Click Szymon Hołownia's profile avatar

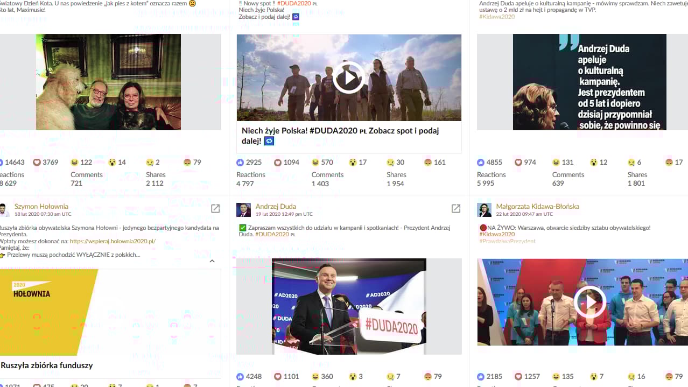(x=3, y=210)
